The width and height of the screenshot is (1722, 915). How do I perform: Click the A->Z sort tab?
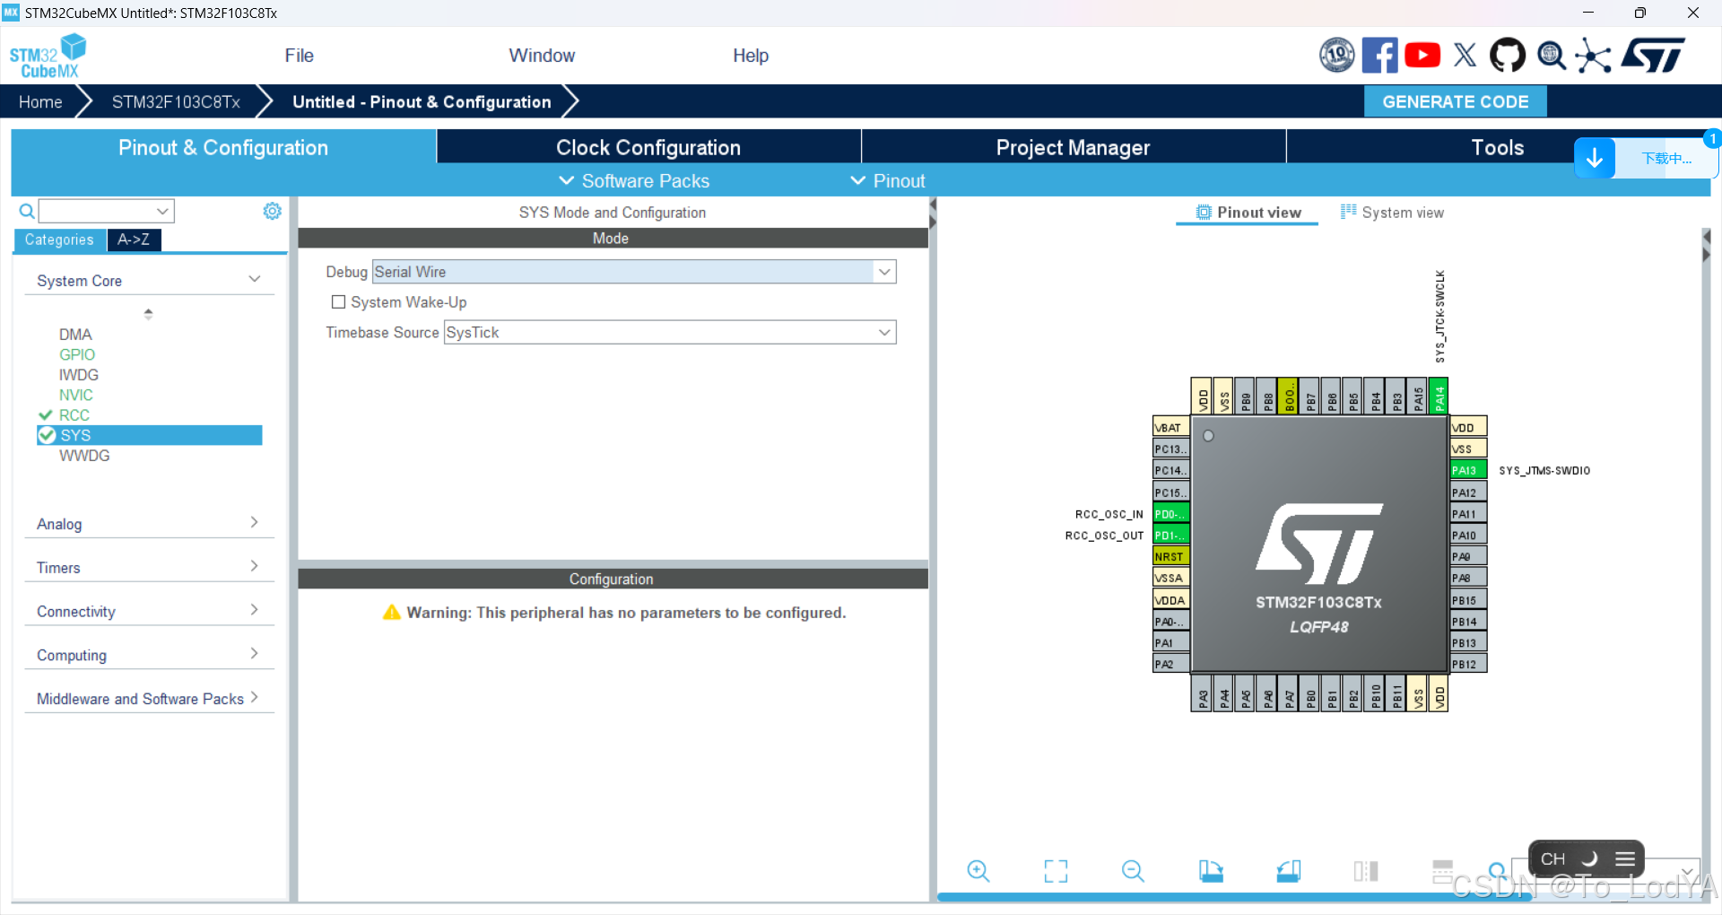point(134,240)
